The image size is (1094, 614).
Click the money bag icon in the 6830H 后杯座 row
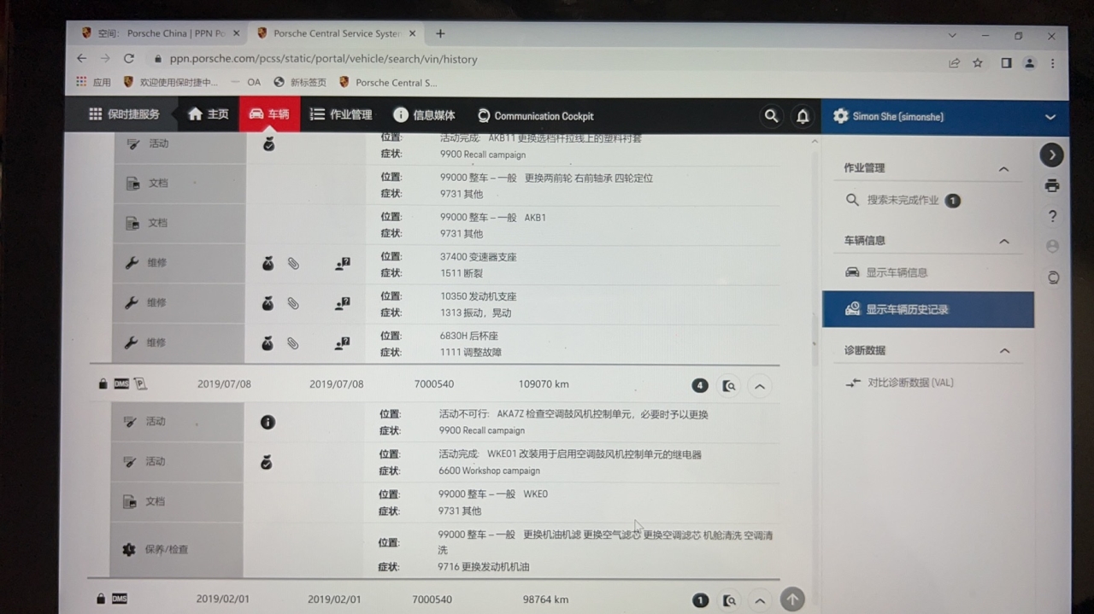[x=268, y=343]
